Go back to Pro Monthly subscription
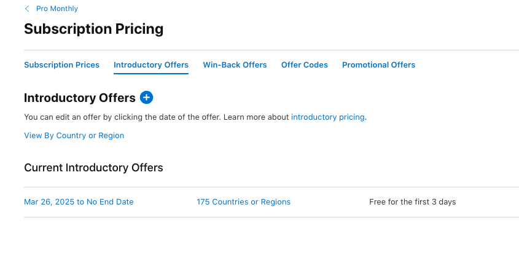The image size is (519, 269). pyautogui.click(x=57, y=9)
